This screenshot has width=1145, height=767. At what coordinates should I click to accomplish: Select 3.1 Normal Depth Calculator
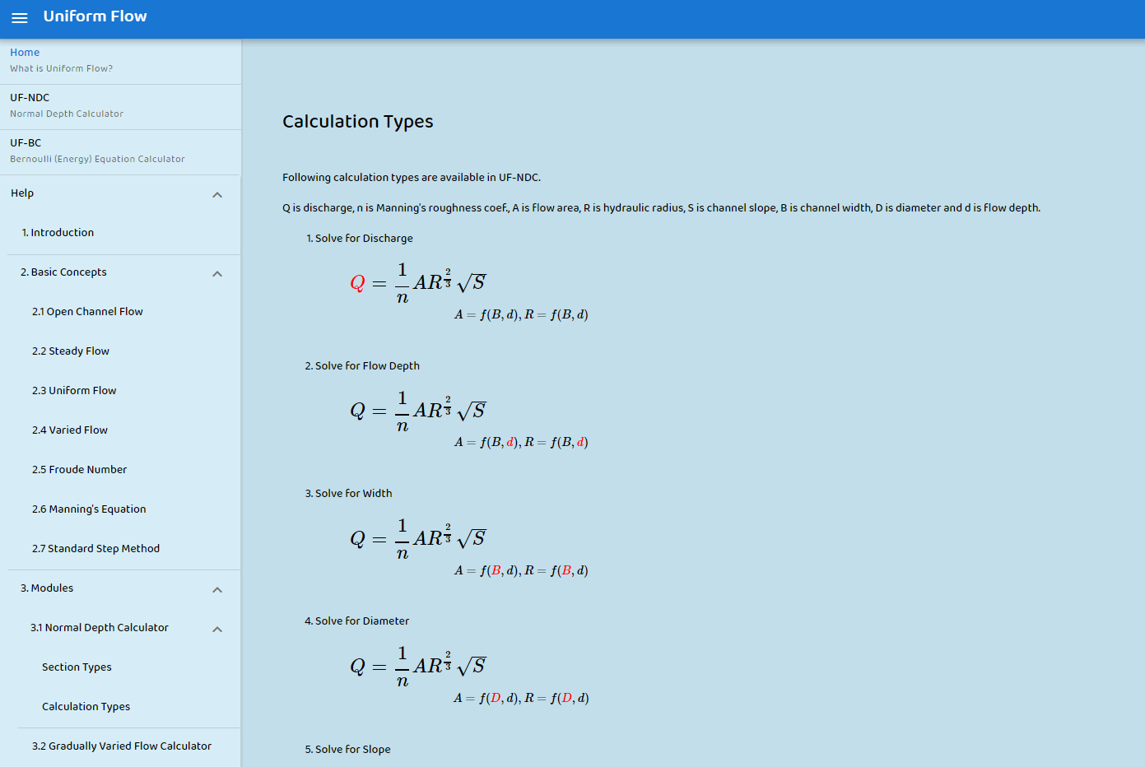100,628
